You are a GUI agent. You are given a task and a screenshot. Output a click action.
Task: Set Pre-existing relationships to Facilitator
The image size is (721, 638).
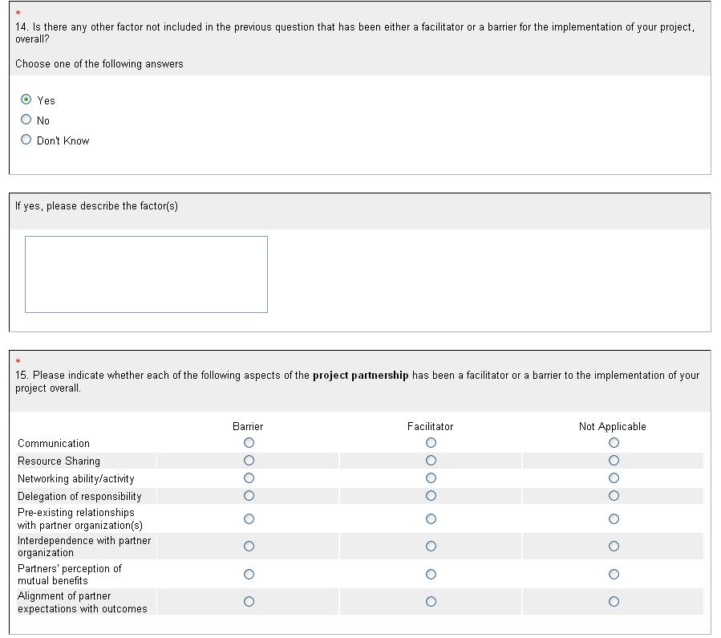[x=431, y=519]
